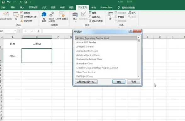Click into the formula bar

click(x=58, y=31)
